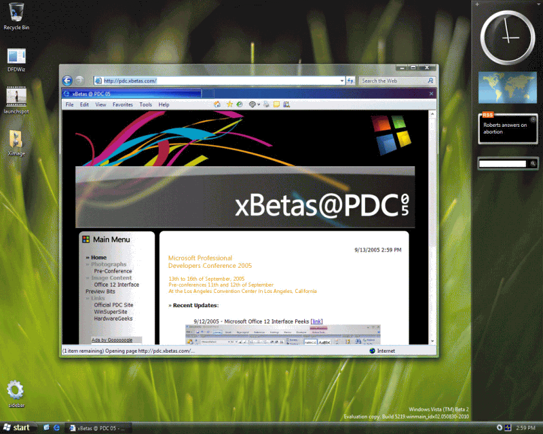This screenshot has width=543, height=434.
Task: Open the Pre-Conference link
Action: pos(113,271)
